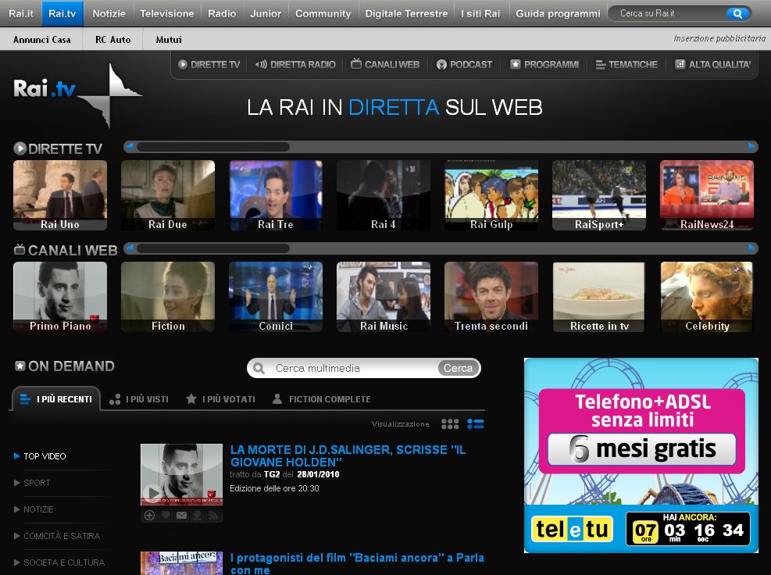Select the PODCAST icon in the top bar
771x575 pixels.
pyautogui.click(x=443, y=65)
